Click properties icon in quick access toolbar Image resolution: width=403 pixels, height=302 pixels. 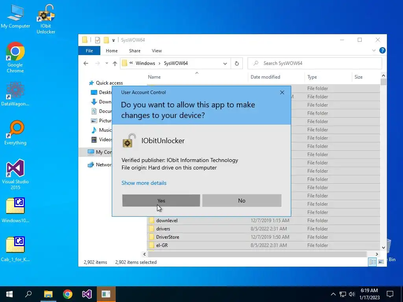98,40
